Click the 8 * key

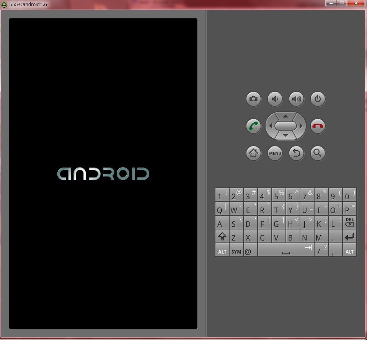321,195
